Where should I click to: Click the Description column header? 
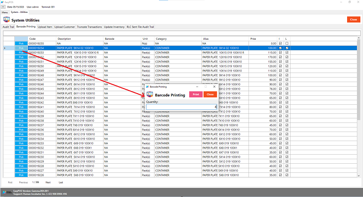click(80, 39)
